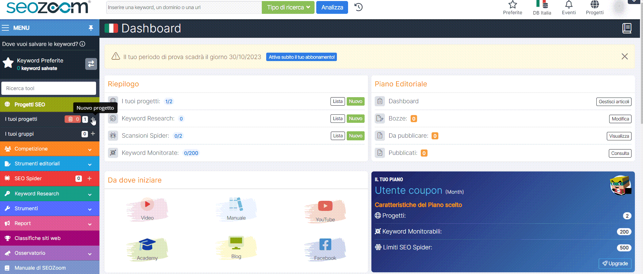Click Nuovo button for Keyword Research
Screen dimensions: 643x274
point(355,118)
